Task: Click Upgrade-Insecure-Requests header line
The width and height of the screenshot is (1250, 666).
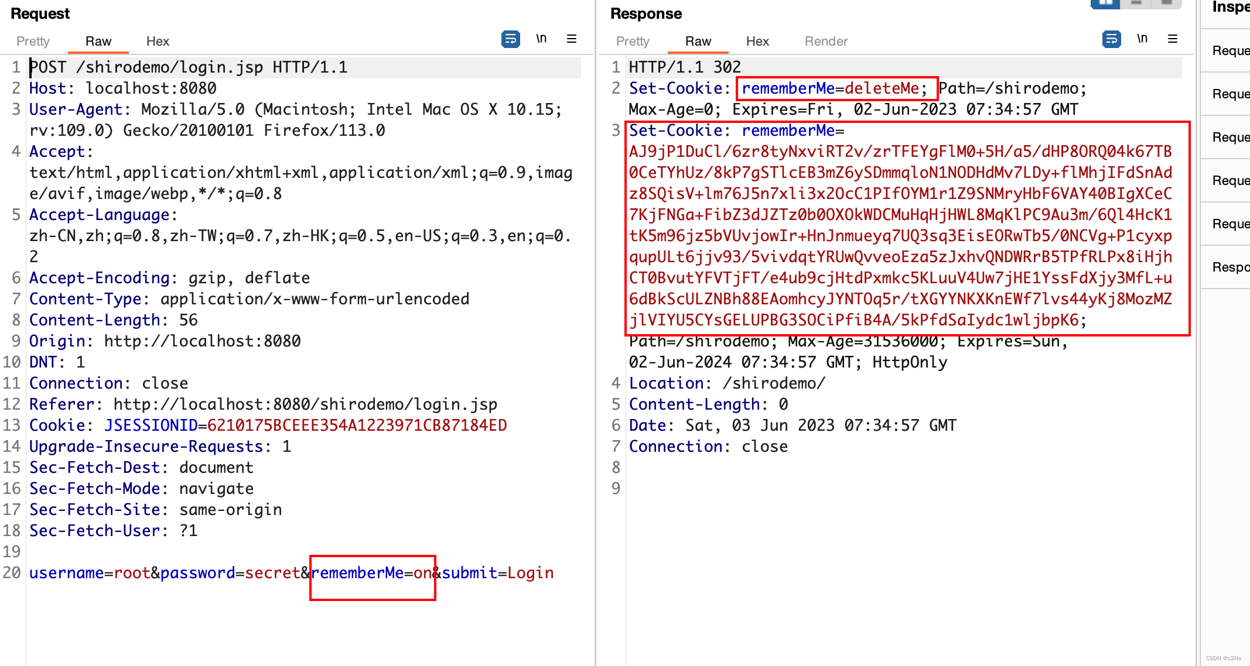Action: click(160, 447)
